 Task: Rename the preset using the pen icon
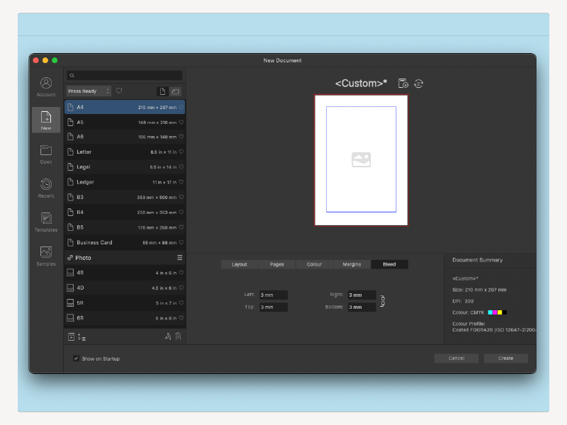click(167, 336)
